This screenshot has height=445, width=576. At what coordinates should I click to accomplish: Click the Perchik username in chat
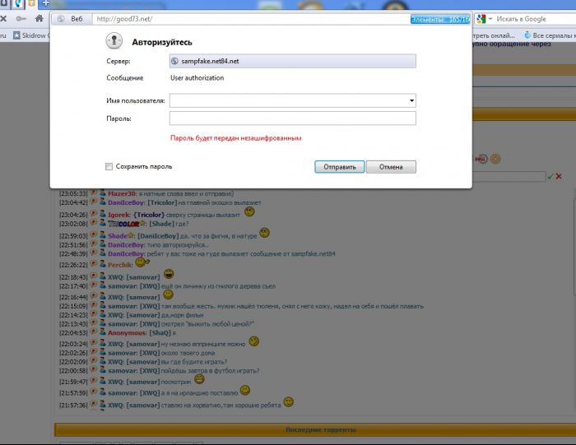click(x=120, y=265)
